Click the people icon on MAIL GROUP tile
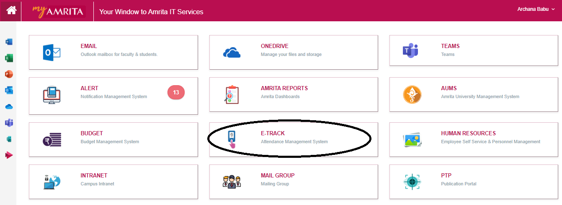 tap(232, 182)
